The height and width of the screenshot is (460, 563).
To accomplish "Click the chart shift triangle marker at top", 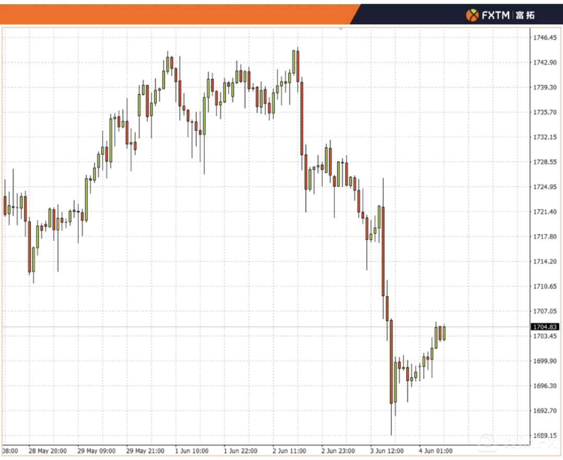I will tap(341, 29).
